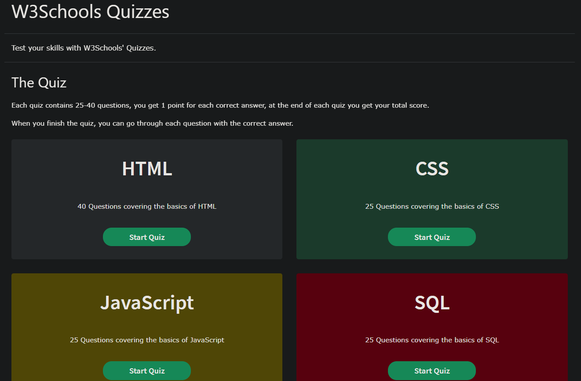Click the HTML card heading

147,169
